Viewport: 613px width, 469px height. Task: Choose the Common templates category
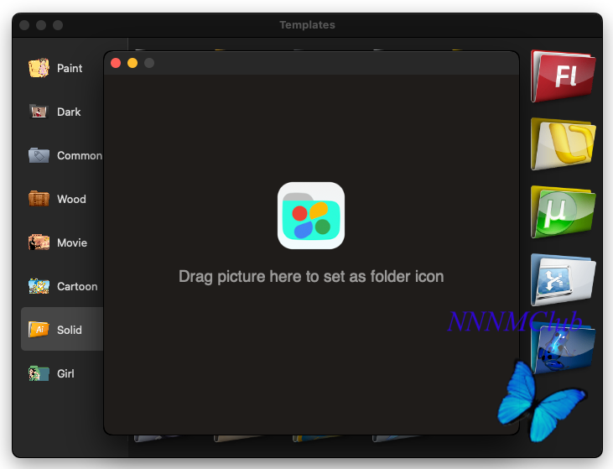pos(63,155)
